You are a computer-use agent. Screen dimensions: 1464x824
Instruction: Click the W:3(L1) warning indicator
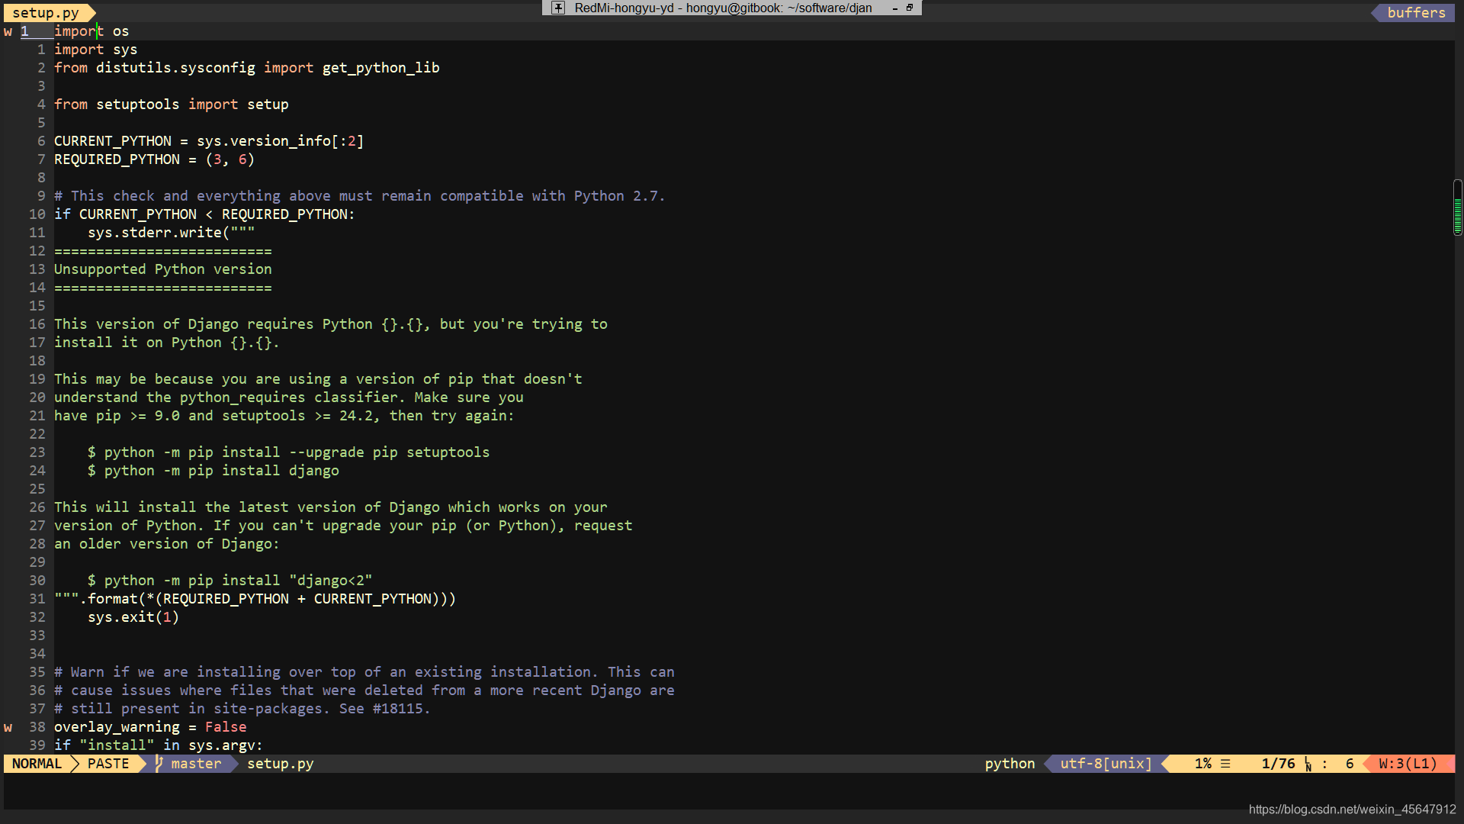click(1408, 764)
